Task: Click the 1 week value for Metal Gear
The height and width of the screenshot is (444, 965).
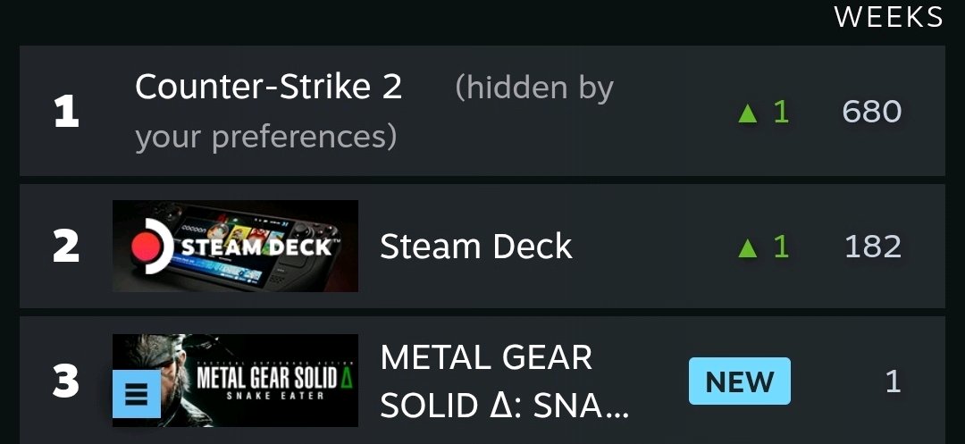Action: (x=892, y=382)
